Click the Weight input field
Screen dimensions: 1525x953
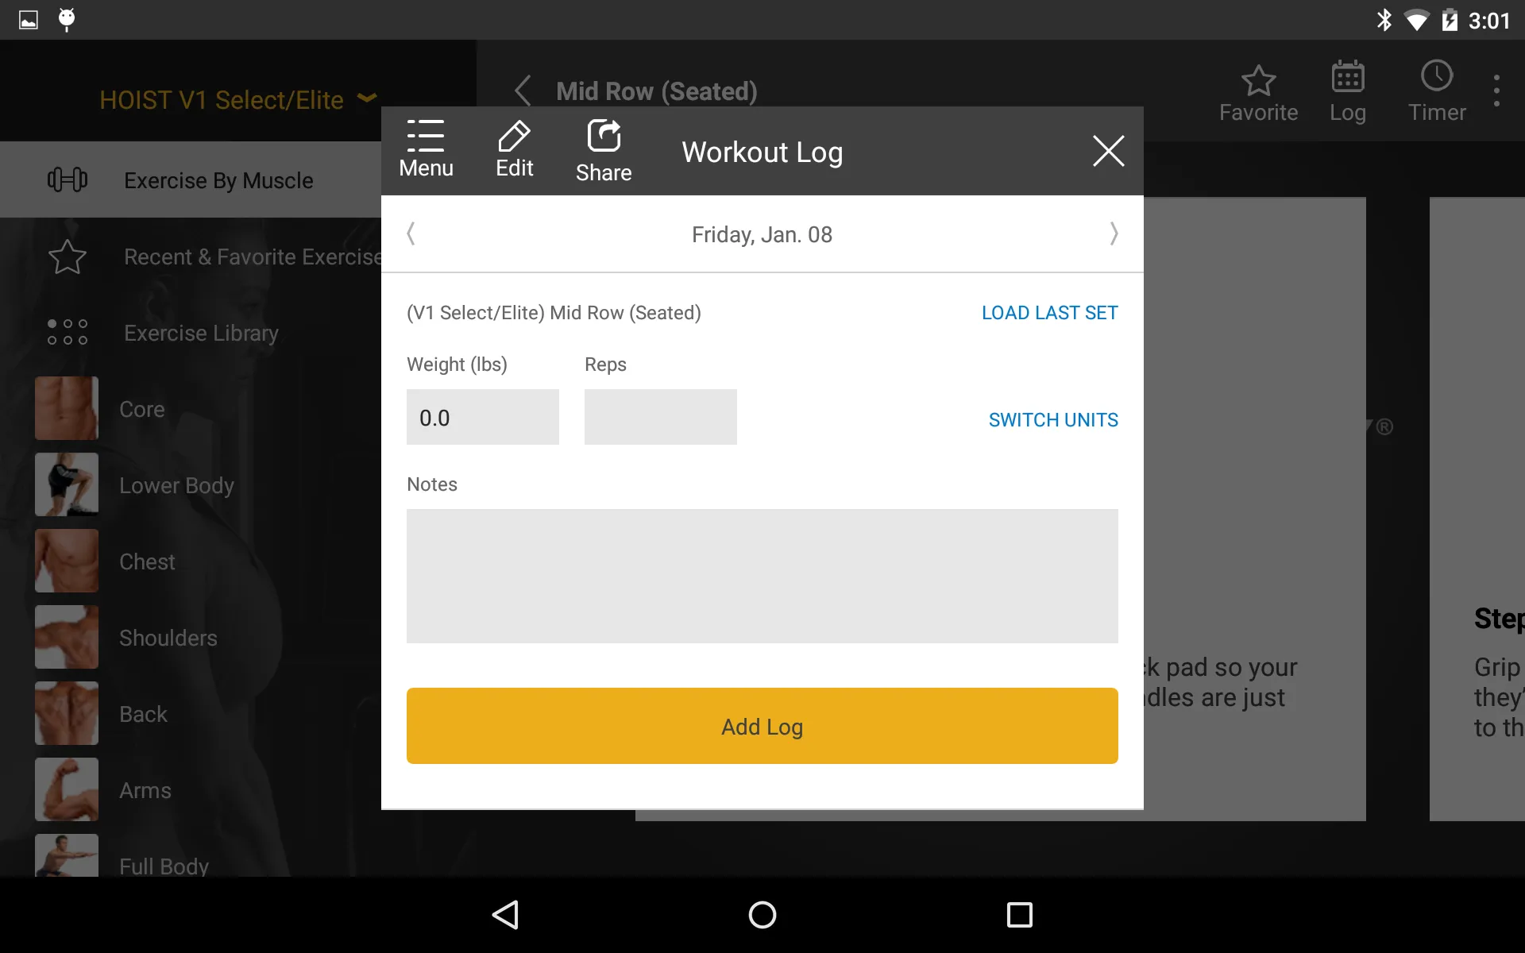tap(483, 417)
